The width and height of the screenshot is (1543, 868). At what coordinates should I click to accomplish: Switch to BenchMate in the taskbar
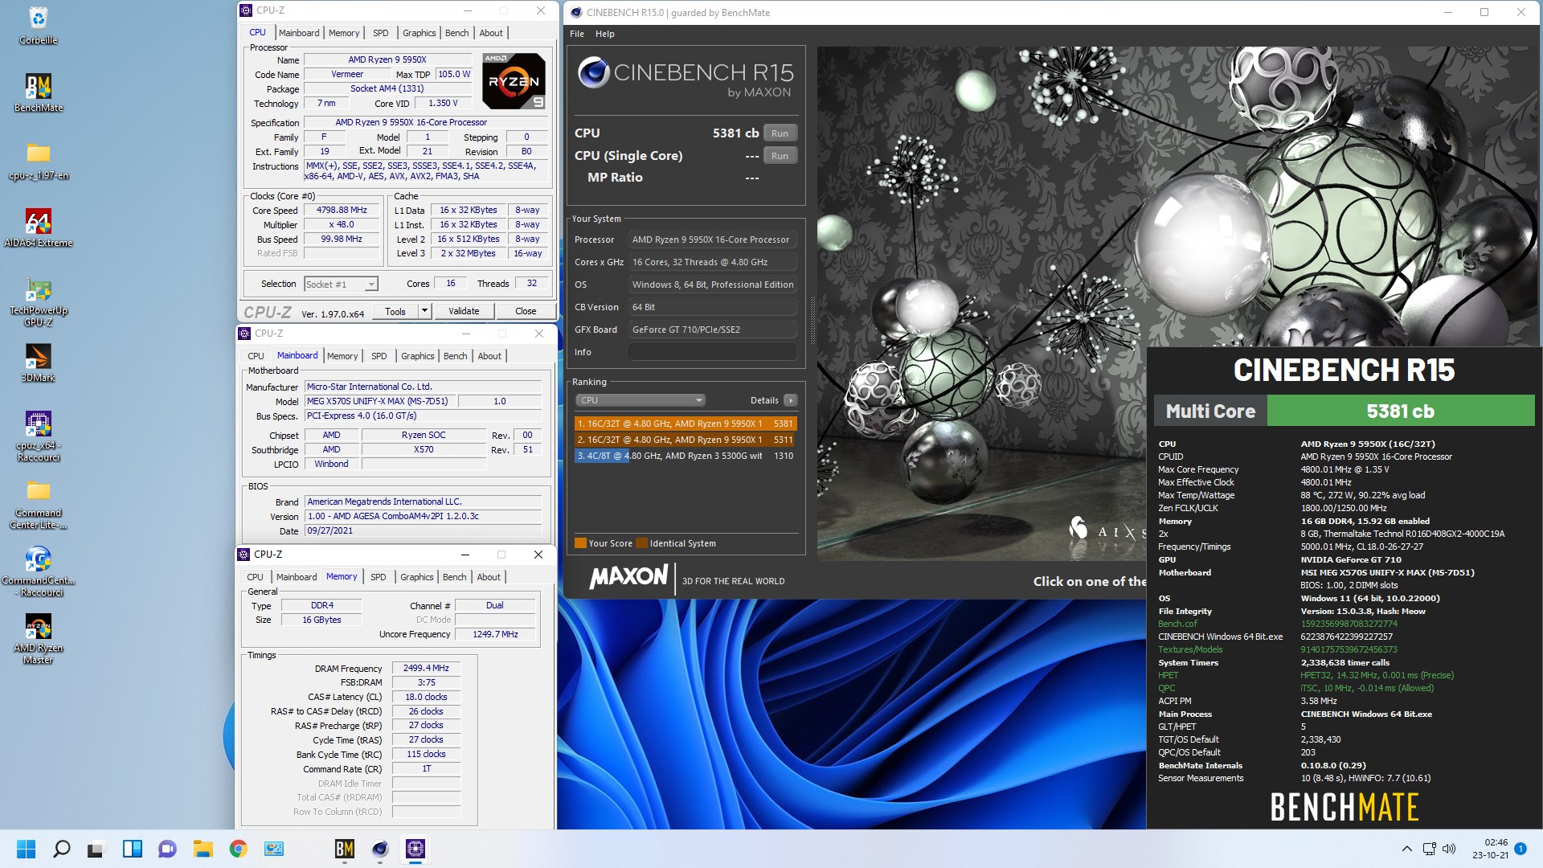[x=345, y=849]
